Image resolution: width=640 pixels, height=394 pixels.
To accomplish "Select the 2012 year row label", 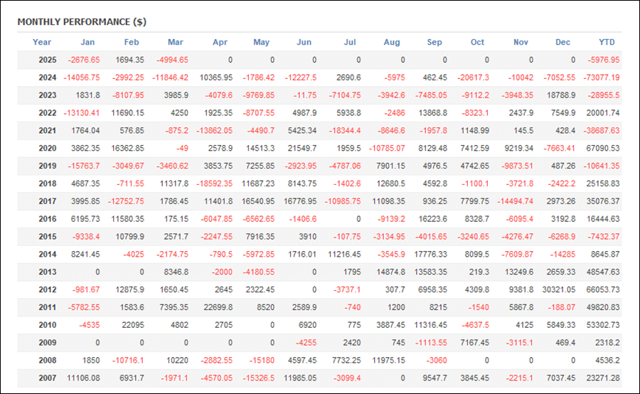I will point(48,290).
